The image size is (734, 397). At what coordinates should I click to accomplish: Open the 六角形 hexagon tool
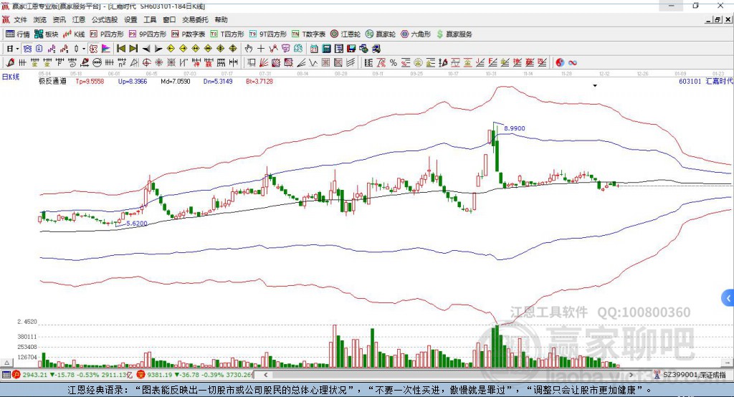[x=416, y=34]
